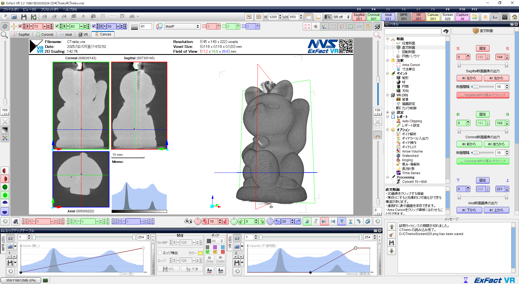Toggle the green coronal slice checkbox
The height and width of the screenshot is (284, 519).
(x=57, y=26)
